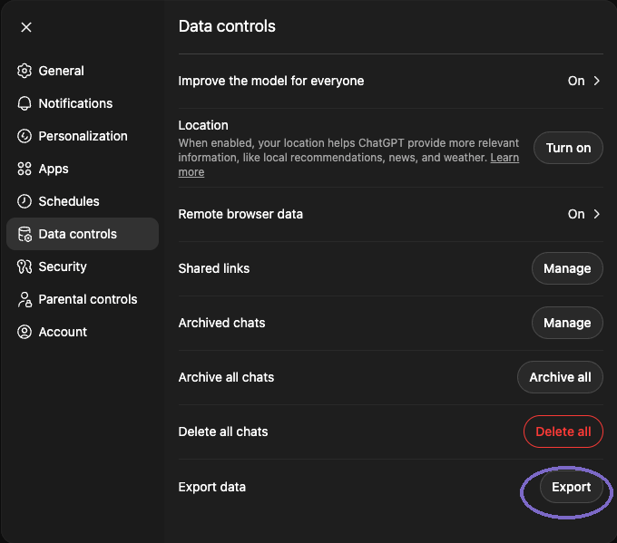
Task: Click the Personalization icon in sidebar
Action: click(x=24, y=136)
